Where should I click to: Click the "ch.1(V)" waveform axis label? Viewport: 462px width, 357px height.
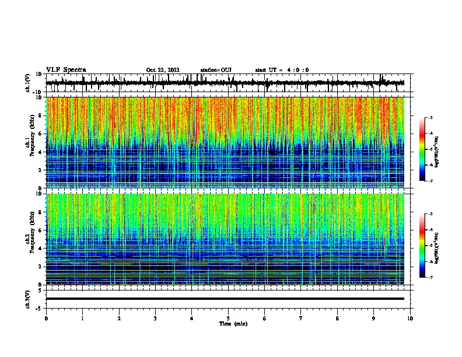(x=28, y=83)
